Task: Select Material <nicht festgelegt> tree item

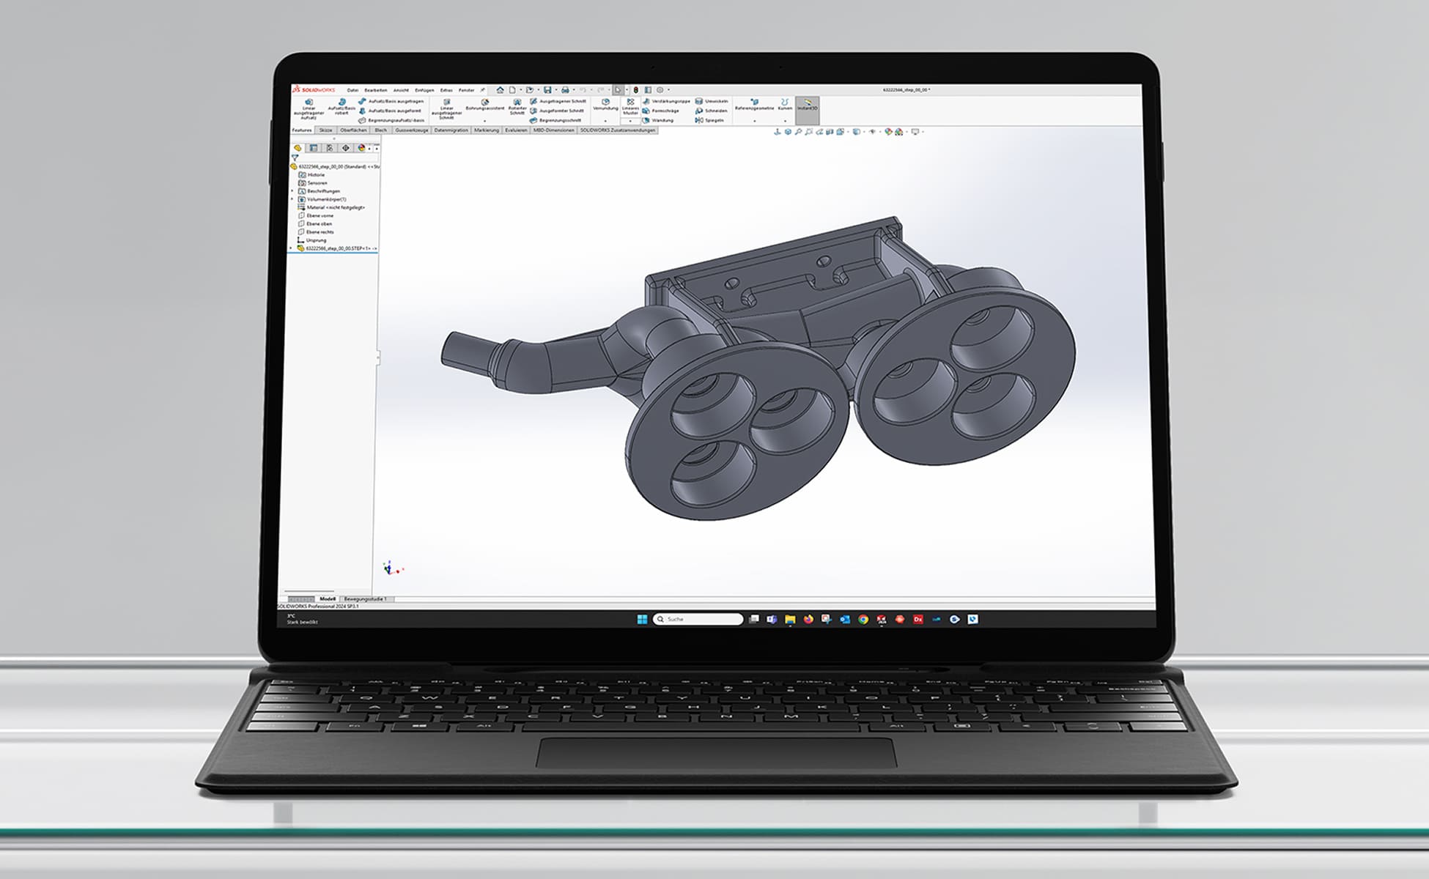Action: pyautogui.click(x=331, y=207)
